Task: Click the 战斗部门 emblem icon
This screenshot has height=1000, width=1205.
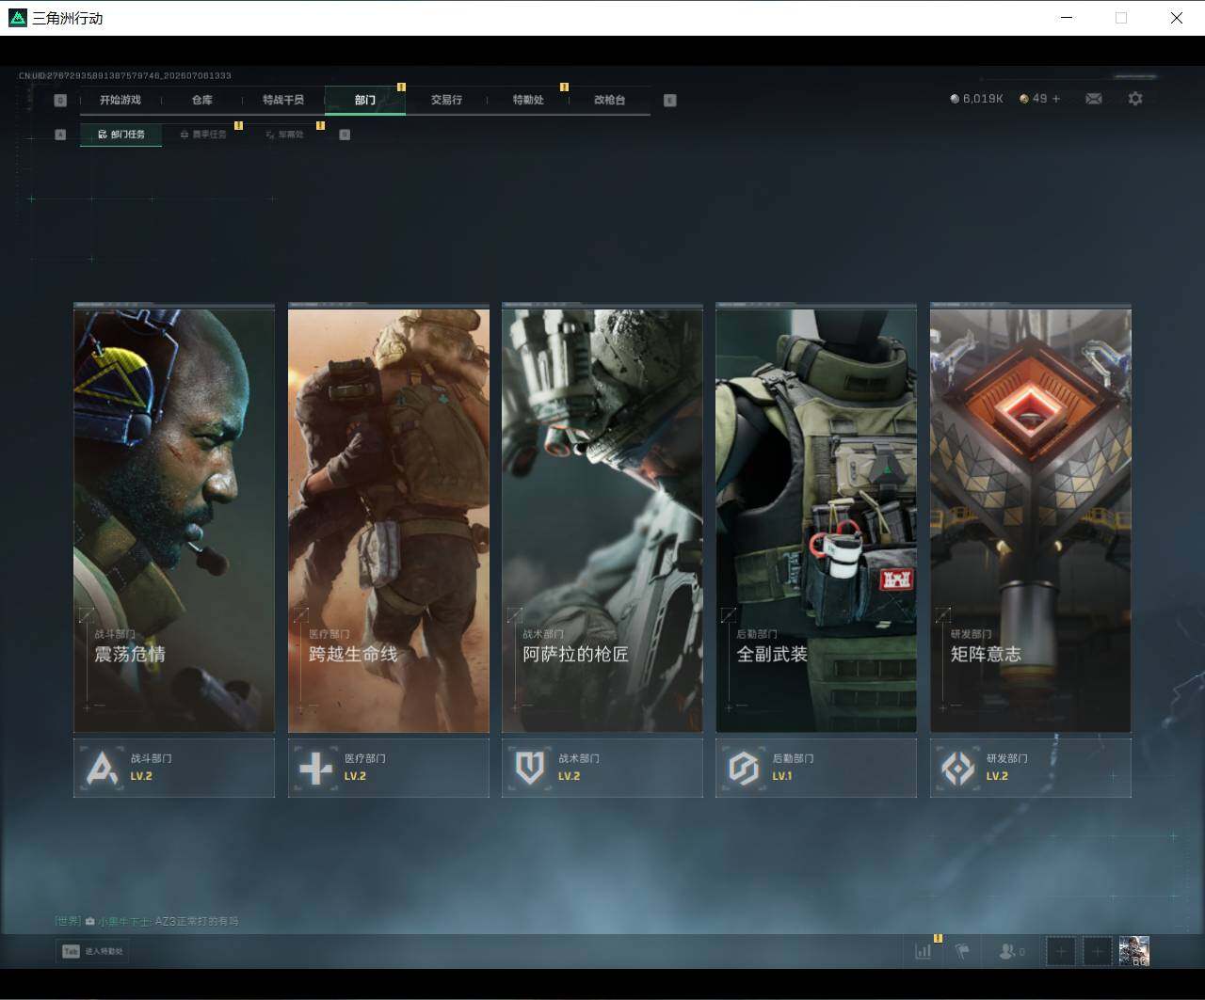Action: click(x=102, y=768)
